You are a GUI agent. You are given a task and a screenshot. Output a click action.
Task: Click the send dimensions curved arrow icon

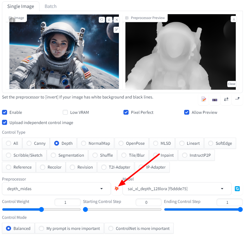[x=237, y=99]
